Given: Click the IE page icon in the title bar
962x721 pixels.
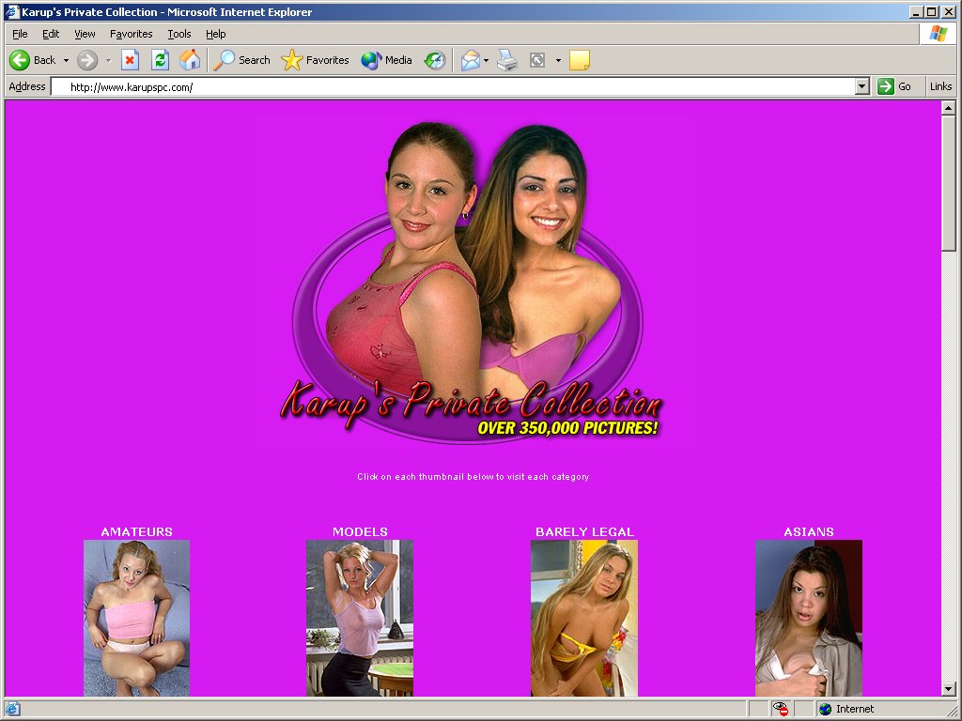Looking at the screenshot, I should pos(12,11).
